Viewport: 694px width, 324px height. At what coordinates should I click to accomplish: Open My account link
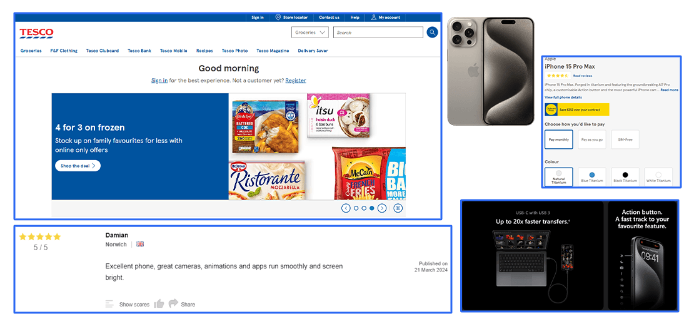[389, 18]
